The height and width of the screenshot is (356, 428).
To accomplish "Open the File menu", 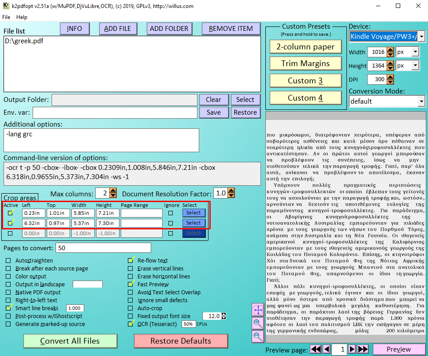I will tap(6, 17).
